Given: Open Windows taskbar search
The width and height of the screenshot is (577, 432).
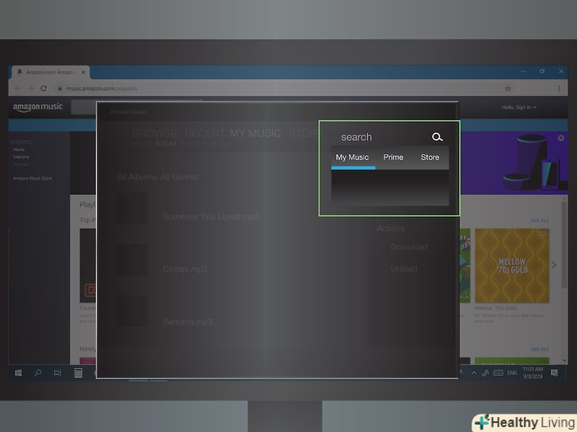Looking at the screenshot, I should [x=37, y=373].
